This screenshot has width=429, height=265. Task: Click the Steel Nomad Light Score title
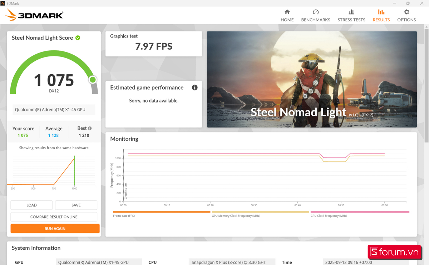[42, 38]
